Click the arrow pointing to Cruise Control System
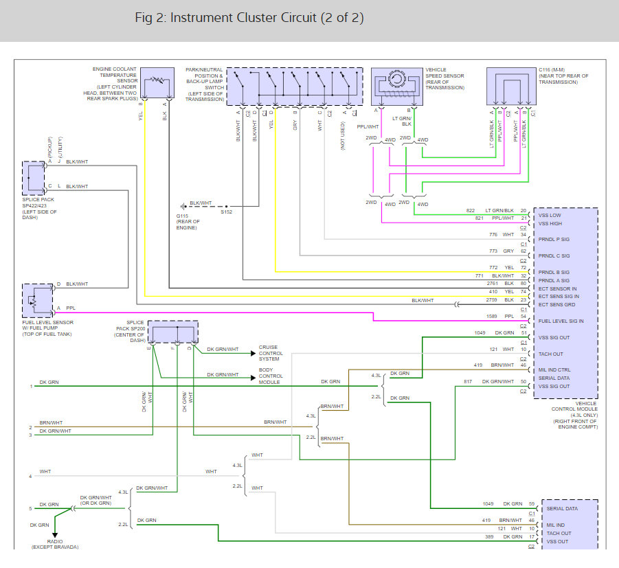The image size is (619, 568). [x=253, y=353]
